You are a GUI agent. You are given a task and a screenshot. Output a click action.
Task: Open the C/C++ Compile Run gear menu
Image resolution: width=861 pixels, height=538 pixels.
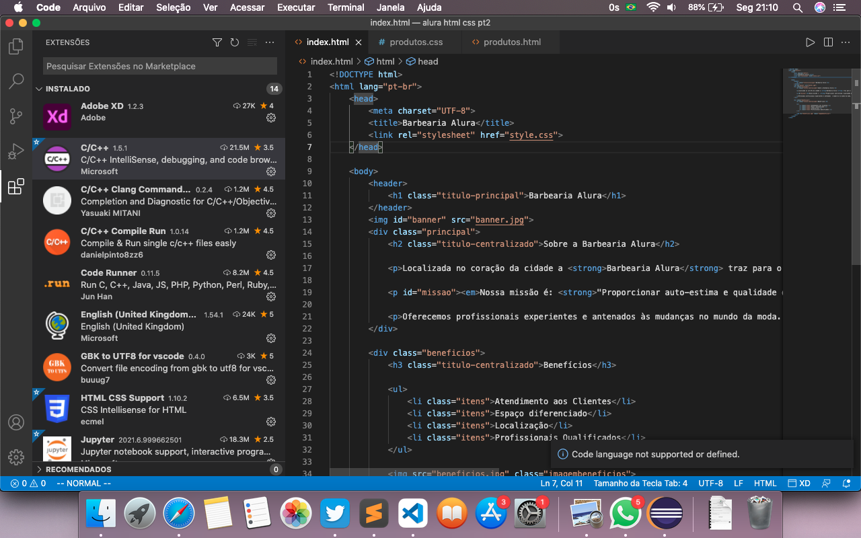[x=271, y=255]
